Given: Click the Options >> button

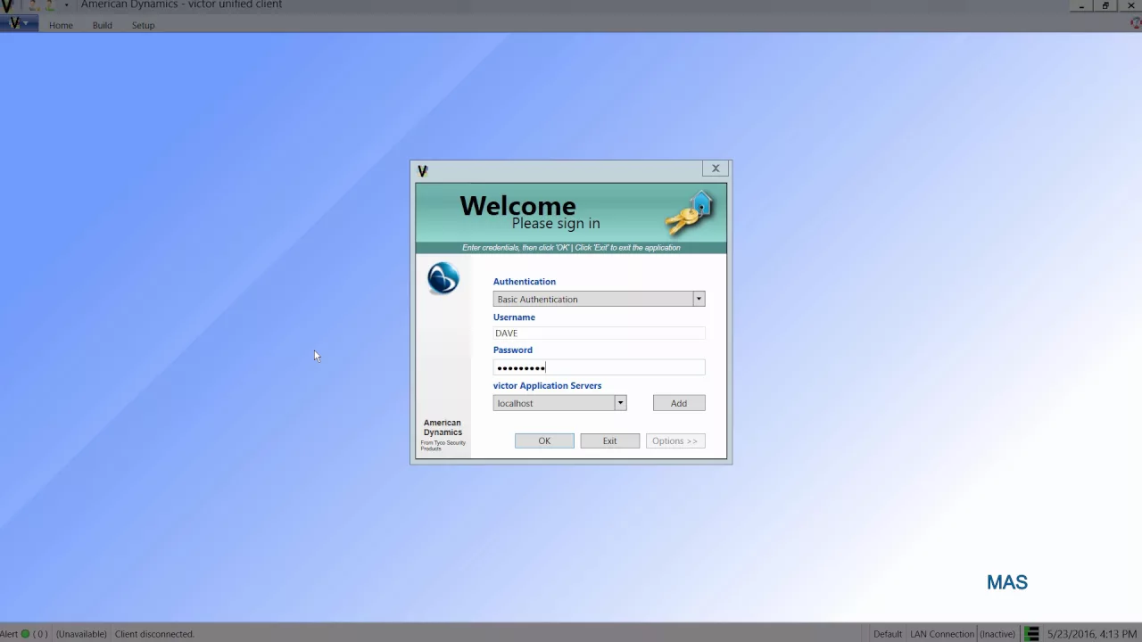Looking at the screenshot, I should tap(674, 440).
